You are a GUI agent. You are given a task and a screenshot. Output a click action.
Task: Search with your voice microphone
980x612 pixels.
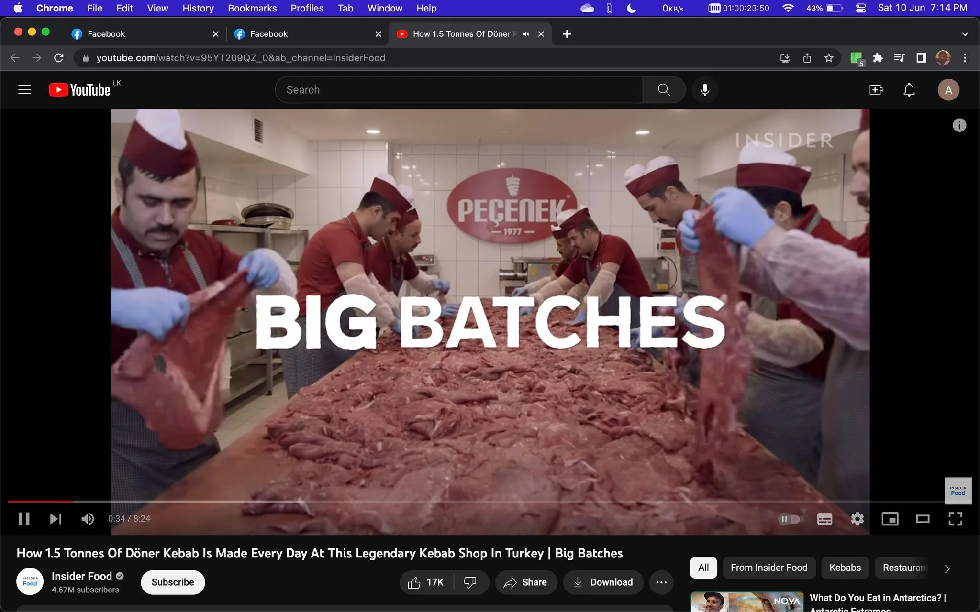pyautogui.click(x=705, y=90)
